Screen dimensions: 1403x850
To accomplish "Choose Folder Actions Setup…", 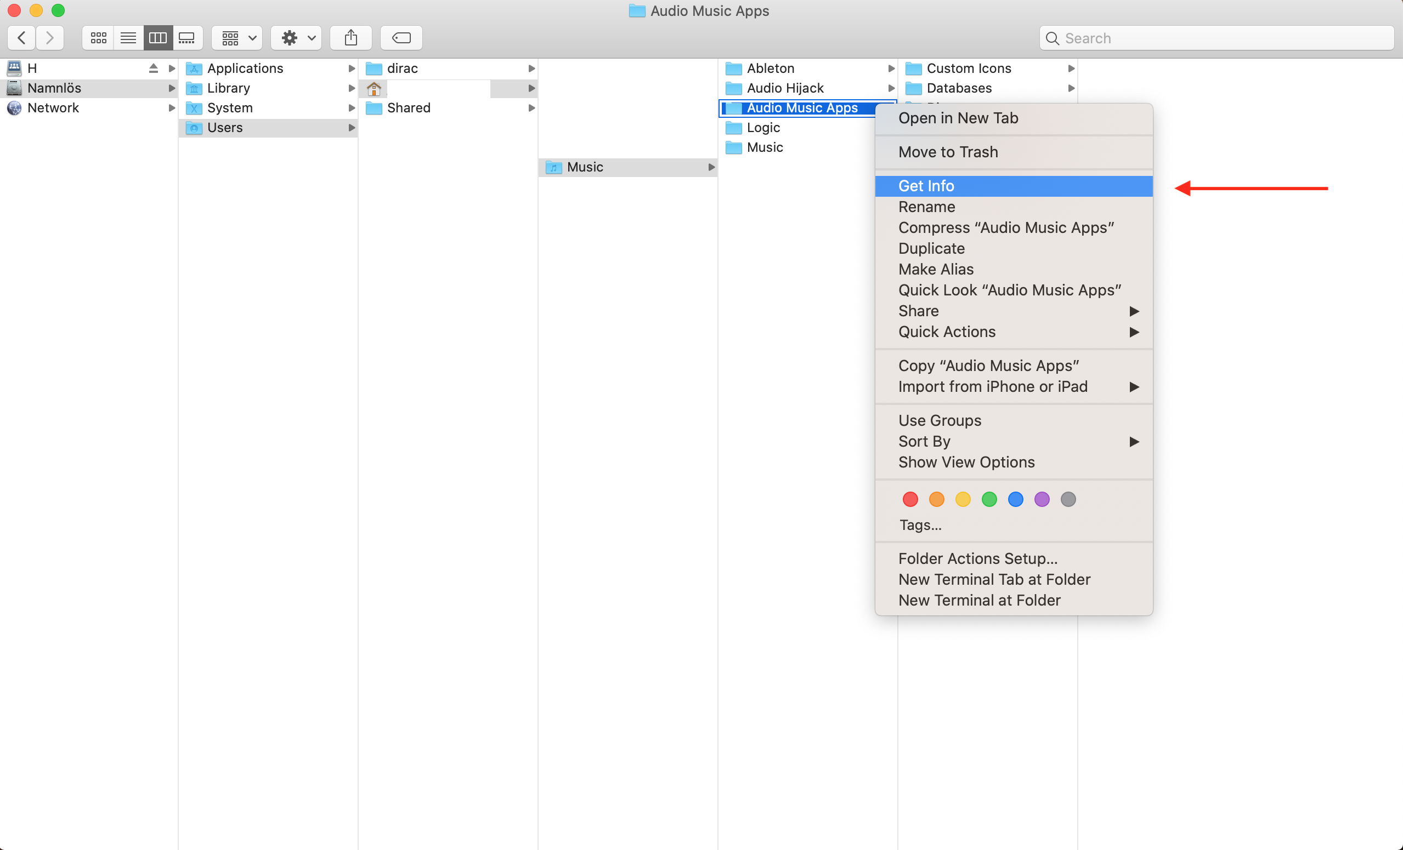I will (1014, 558).
